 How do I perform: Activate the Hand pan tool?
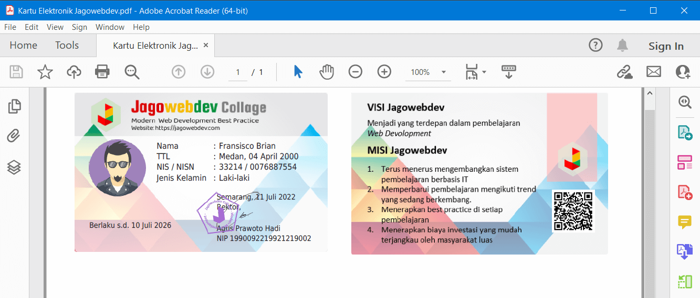click(x=327, y=72)
